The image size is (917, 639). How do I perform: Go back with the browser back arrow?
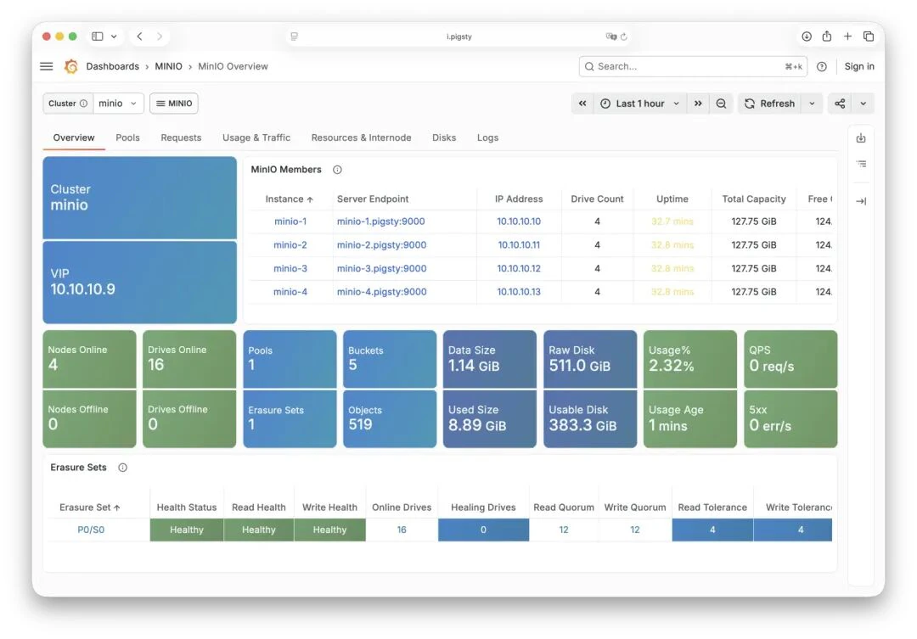point(140,36)
